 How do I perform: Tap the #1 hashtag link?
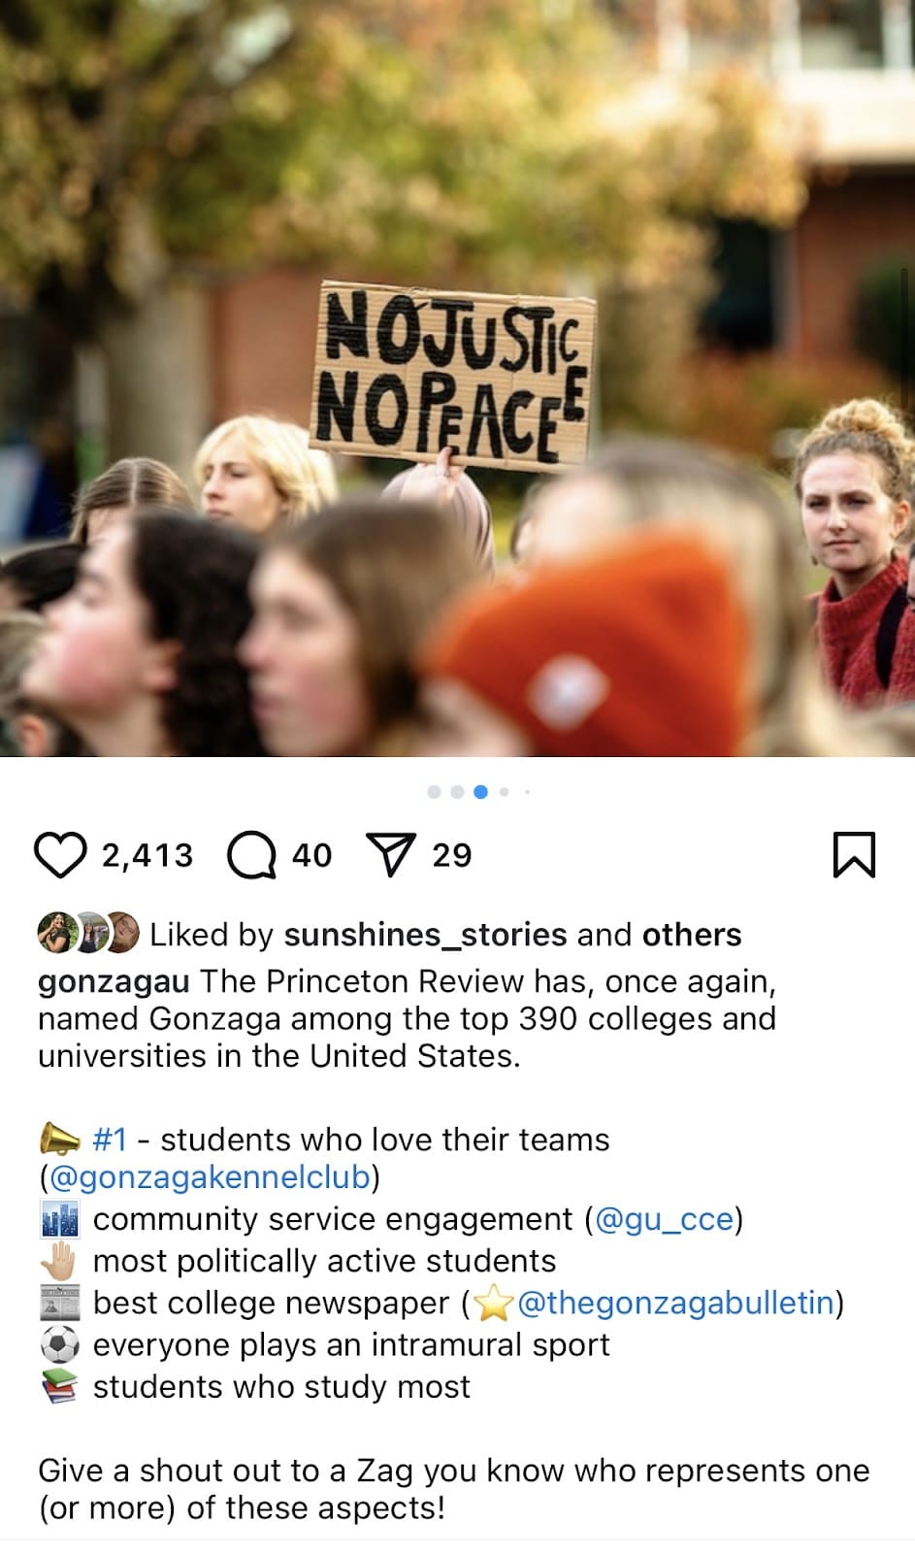[x=110, y=1140]
